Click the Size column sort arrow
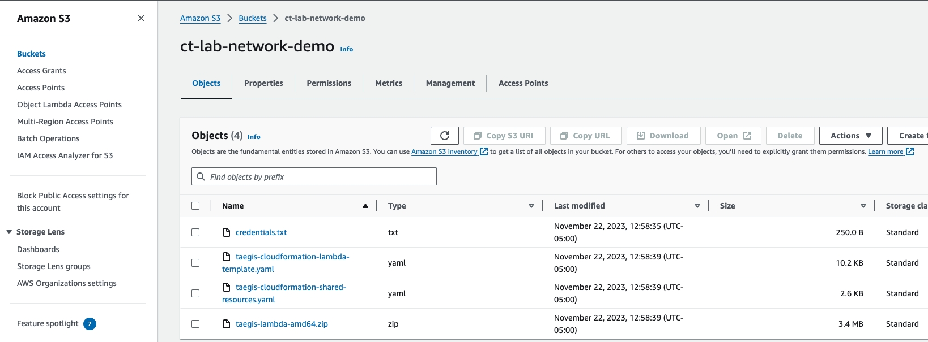 point(863,206)
